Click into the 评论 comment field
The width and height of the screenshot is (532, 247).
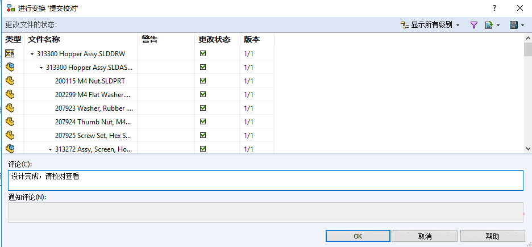[x=265, y=181]
